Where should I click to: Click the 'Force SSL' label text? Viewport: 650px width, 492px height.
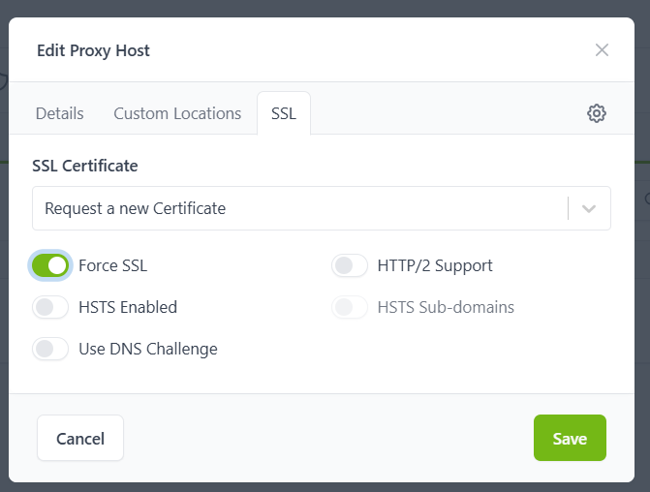coord(112,265)
